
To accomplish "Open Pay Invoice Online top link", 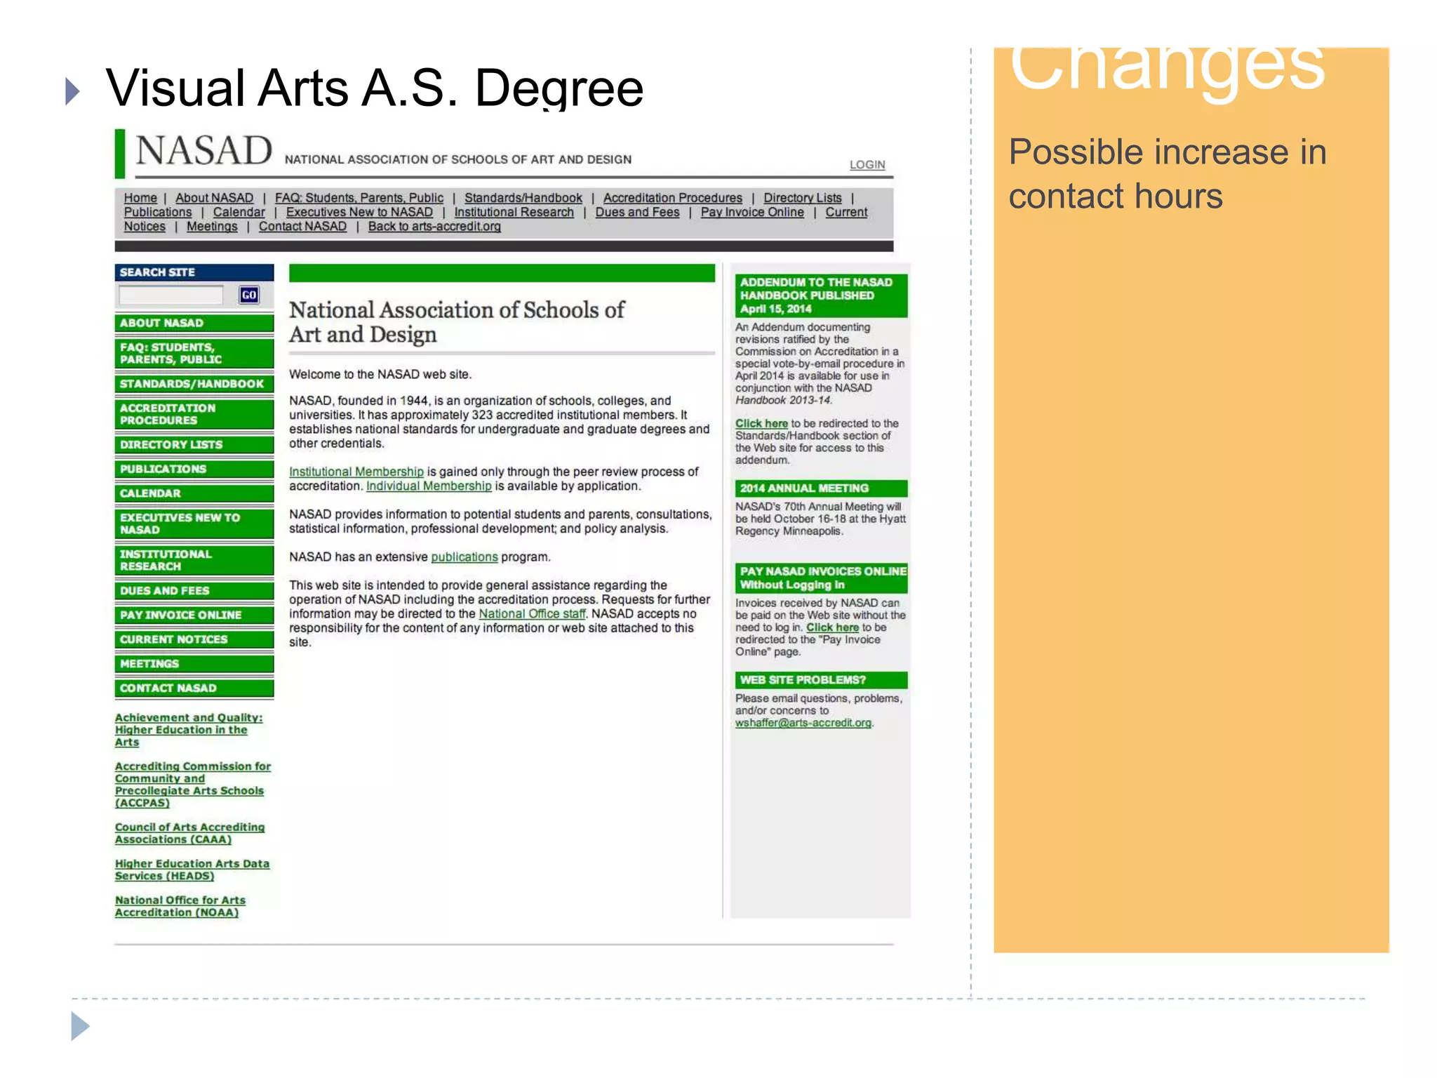I will pyautogui.click(x=752, y=212).
